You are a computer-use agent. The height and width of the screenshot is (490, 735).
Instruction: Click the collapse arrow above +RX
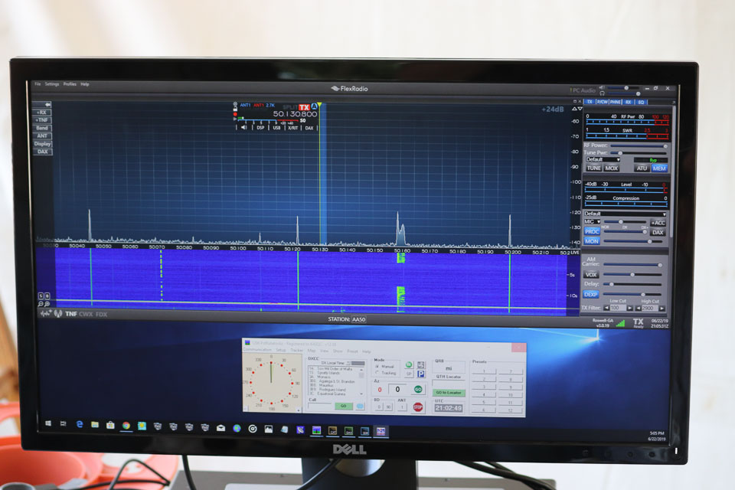[46, 104]
